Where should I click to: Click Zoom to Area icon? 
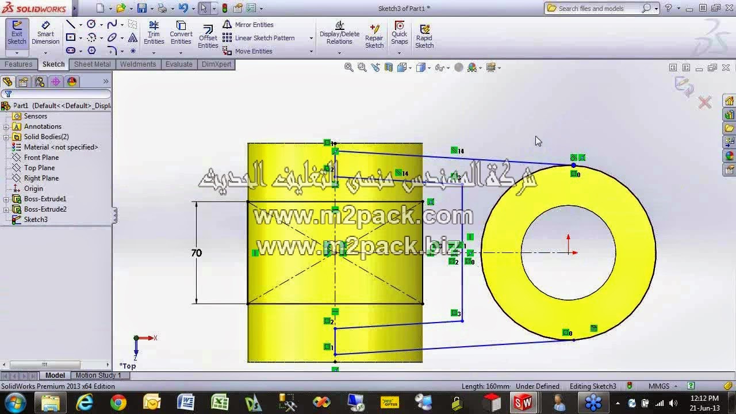click(362, 67)
